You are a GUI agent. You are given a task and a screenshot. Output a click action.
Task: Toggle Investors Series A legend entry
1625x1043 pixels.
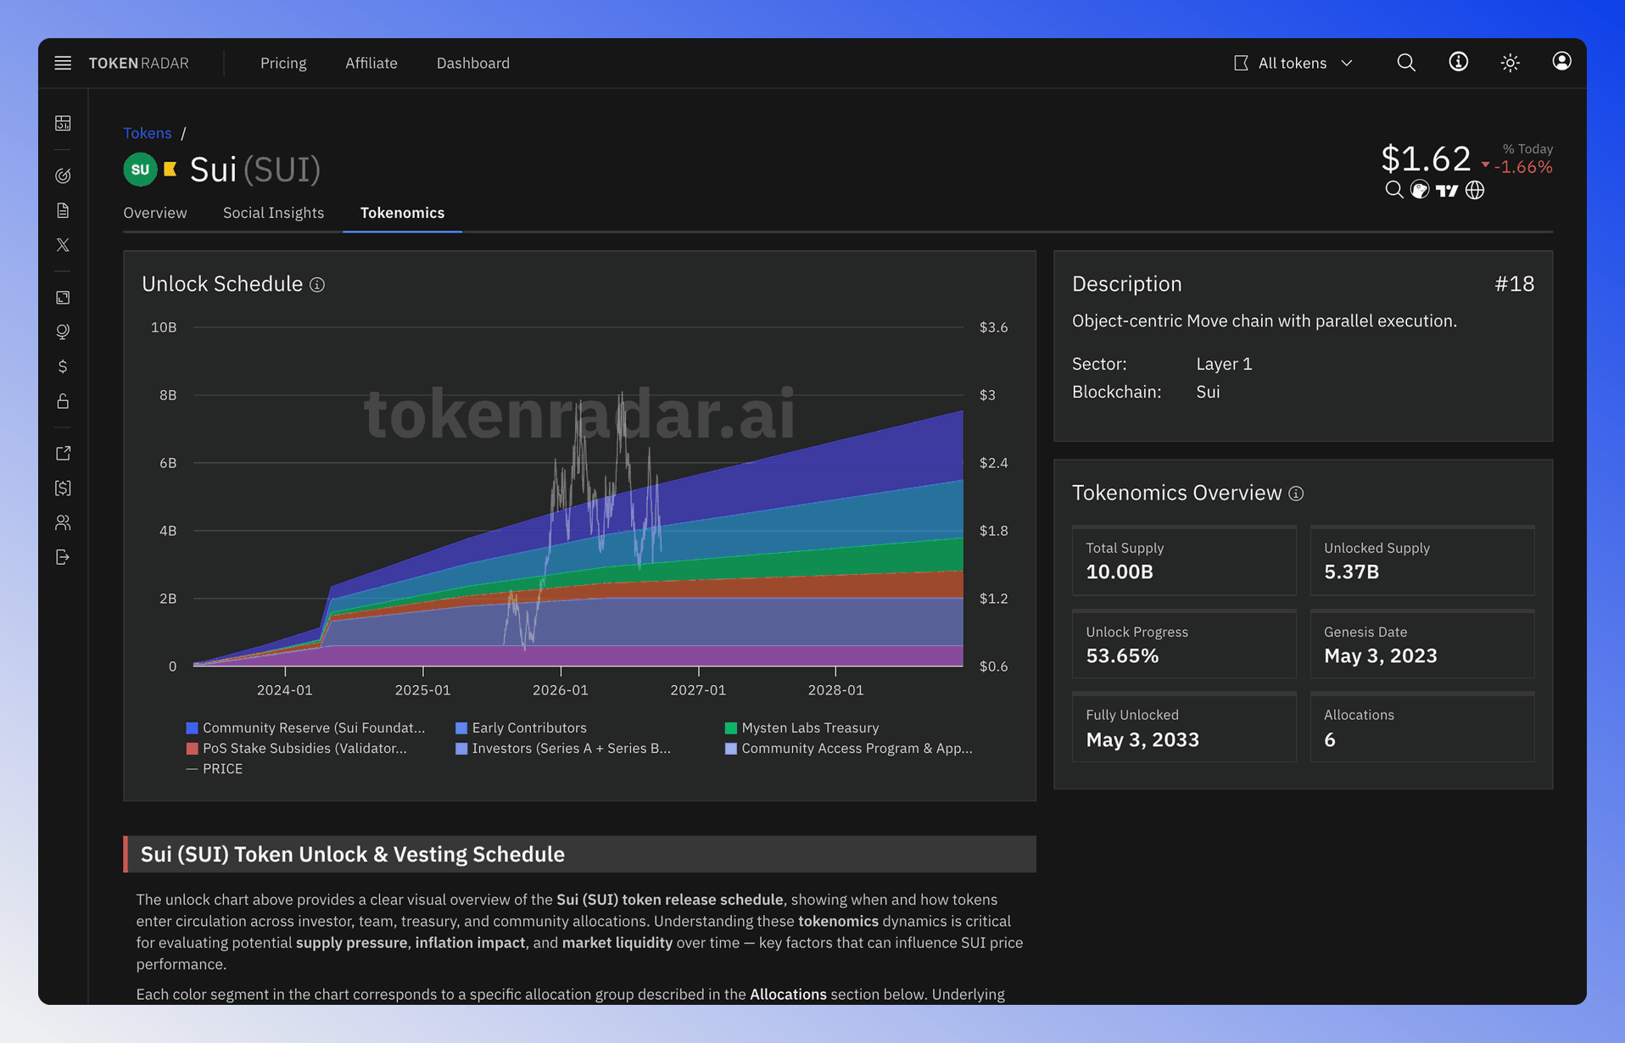click(563, 748)
